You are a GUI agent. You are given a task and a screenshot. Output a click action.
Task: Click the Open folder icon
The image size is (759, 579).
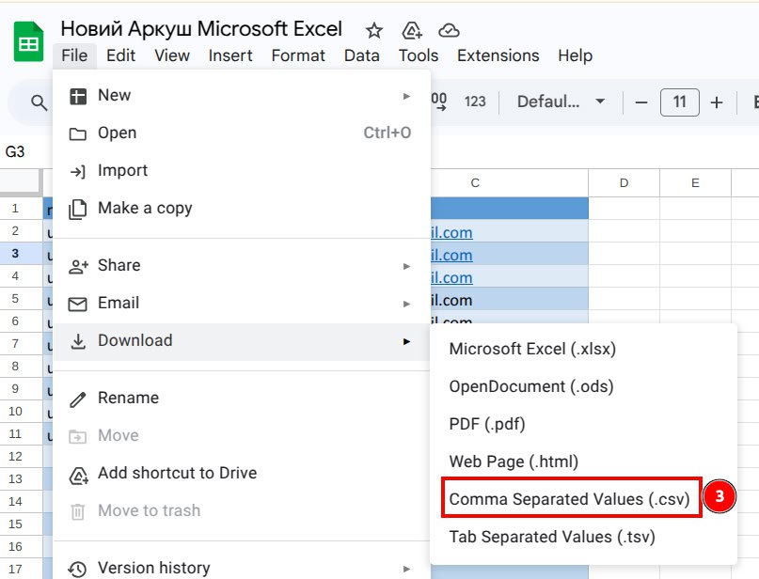(78, 133)
